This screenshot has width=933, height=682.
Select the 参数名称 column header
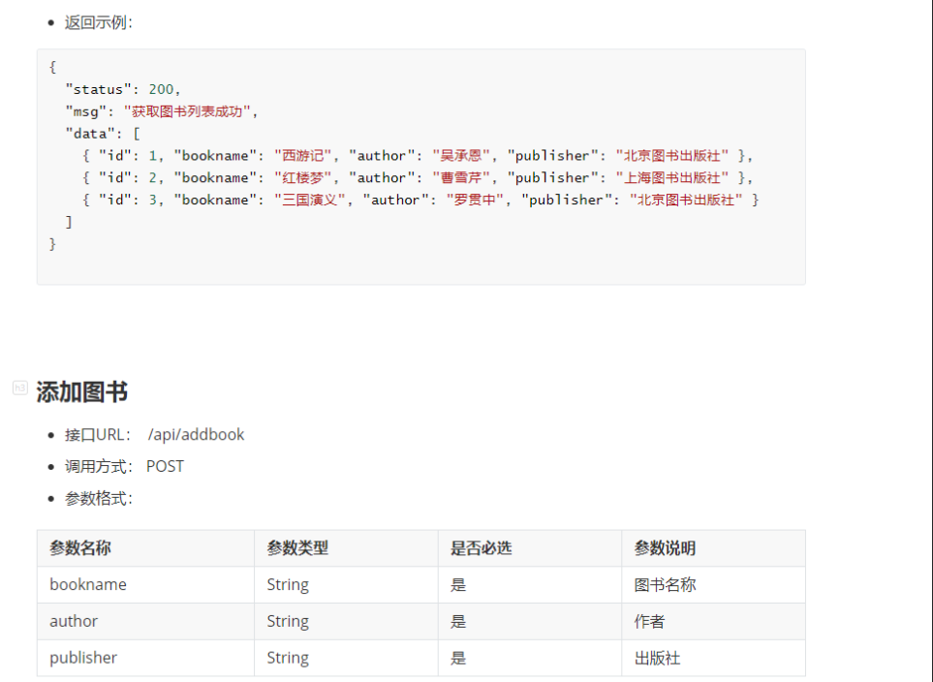pyautogui.click(x=80, y=548)
